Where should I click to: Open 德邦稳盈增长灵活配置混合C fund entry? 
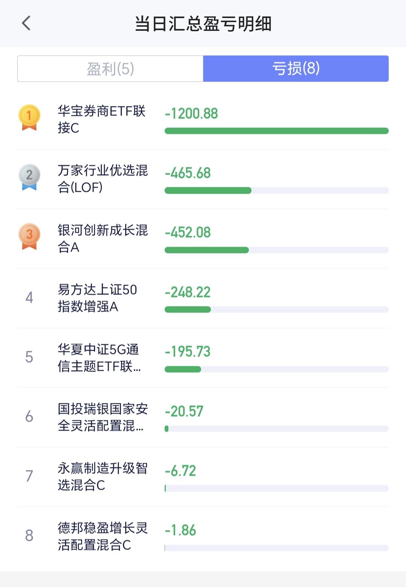click(x=203, y=537)
